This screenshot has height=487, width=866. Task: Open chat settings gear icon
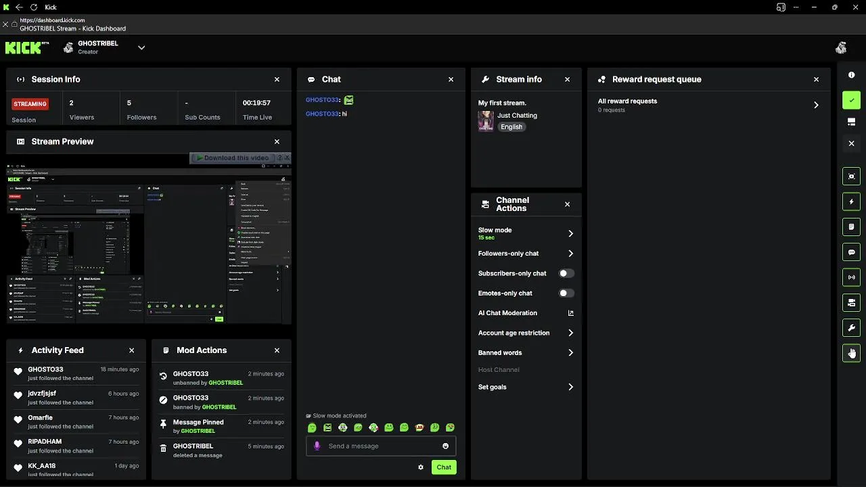tap(421, 467)
